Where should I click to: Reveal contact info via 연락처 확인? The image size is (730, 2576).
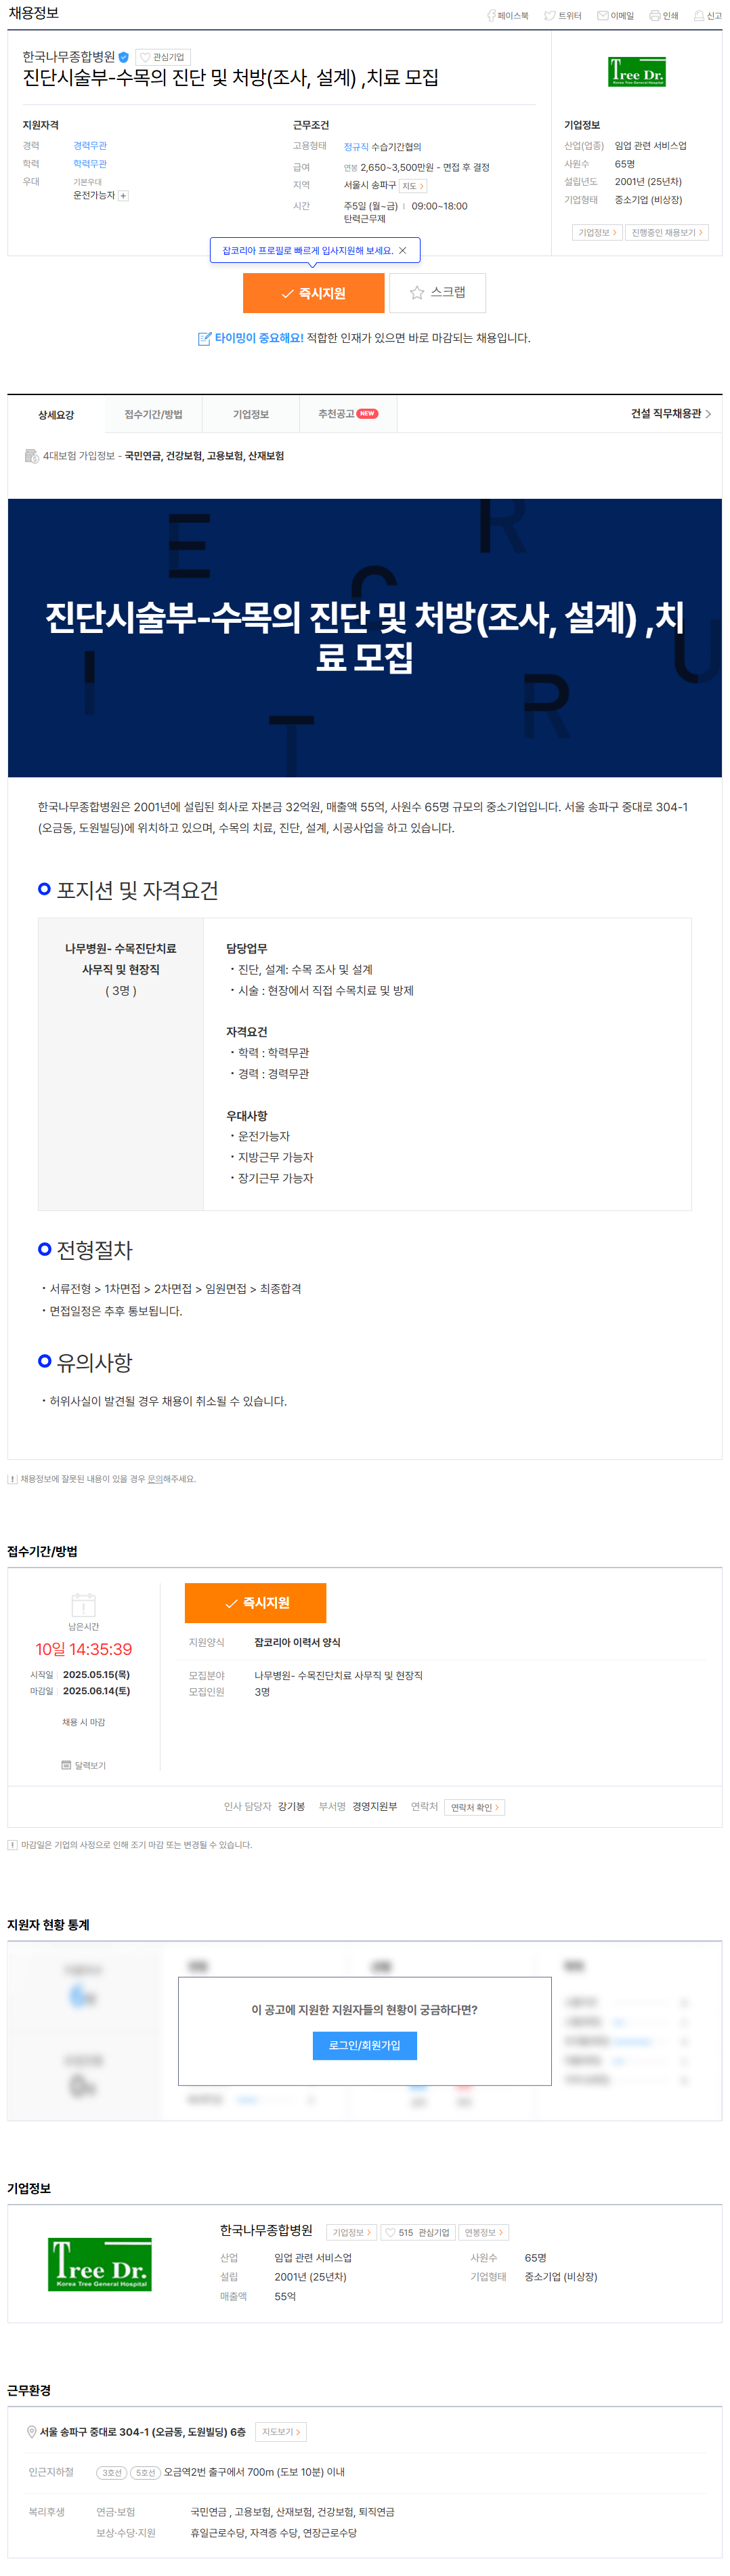pos(473,1807)
